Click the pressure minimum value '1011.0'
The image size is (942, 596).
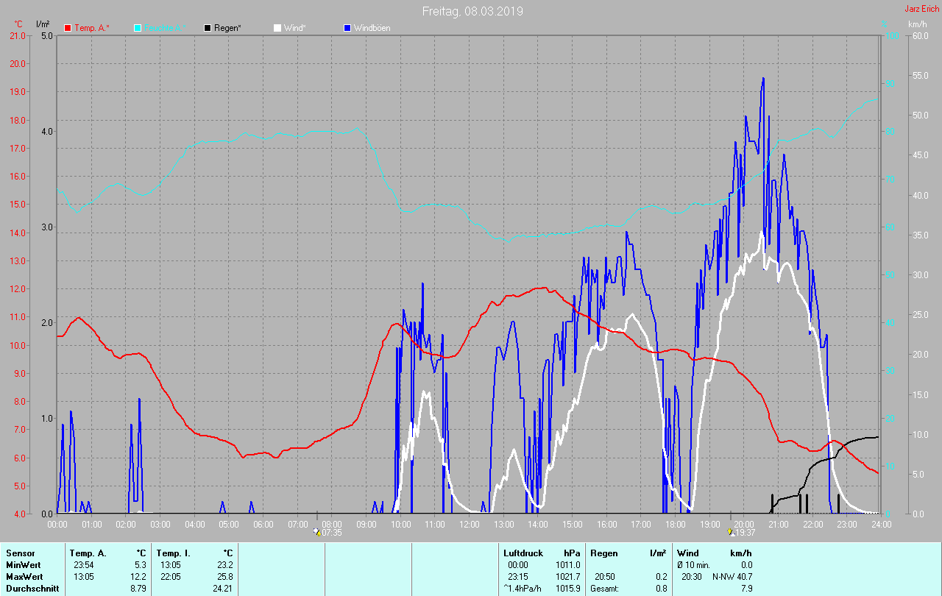pyautogui.click(x=568, y=565)
